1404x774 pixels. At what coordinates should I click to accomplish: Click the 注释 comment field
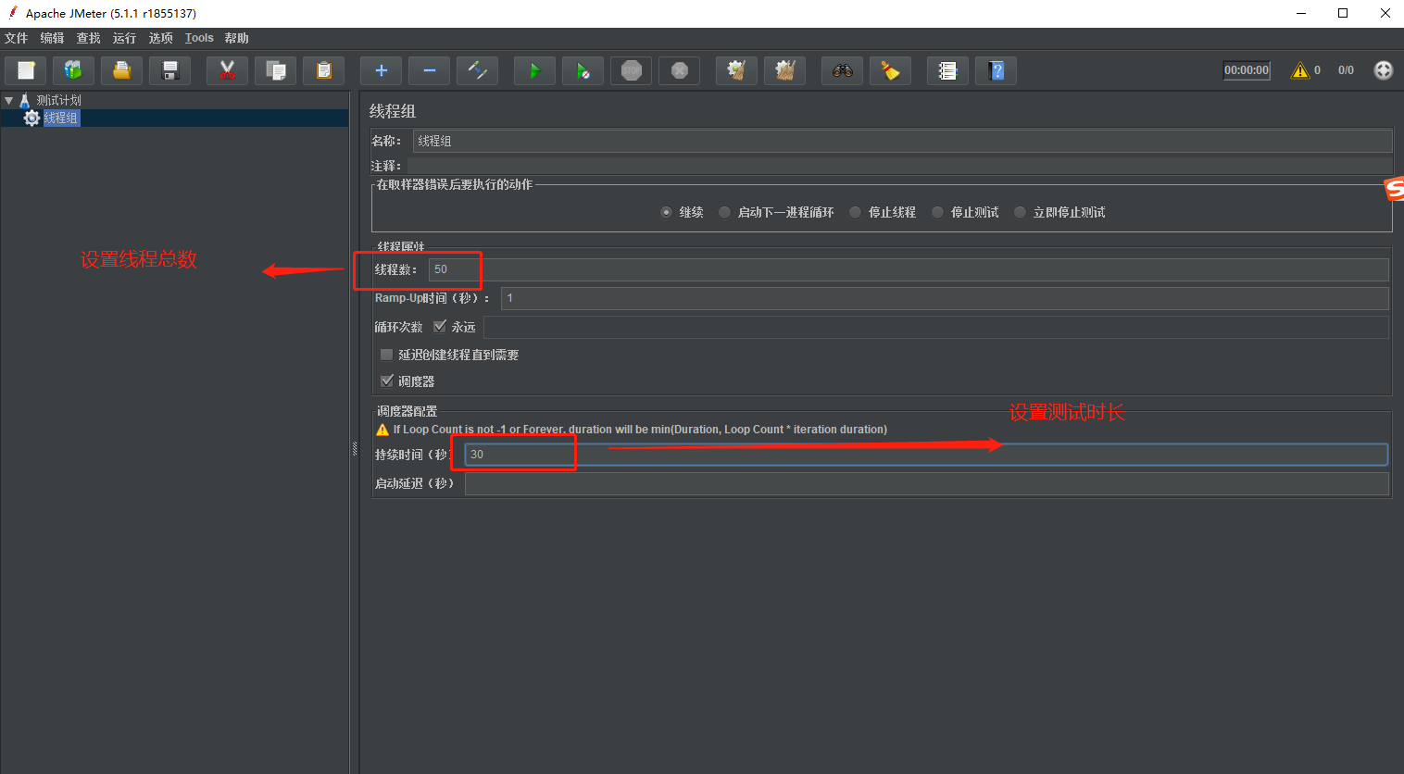coord(899,166)
